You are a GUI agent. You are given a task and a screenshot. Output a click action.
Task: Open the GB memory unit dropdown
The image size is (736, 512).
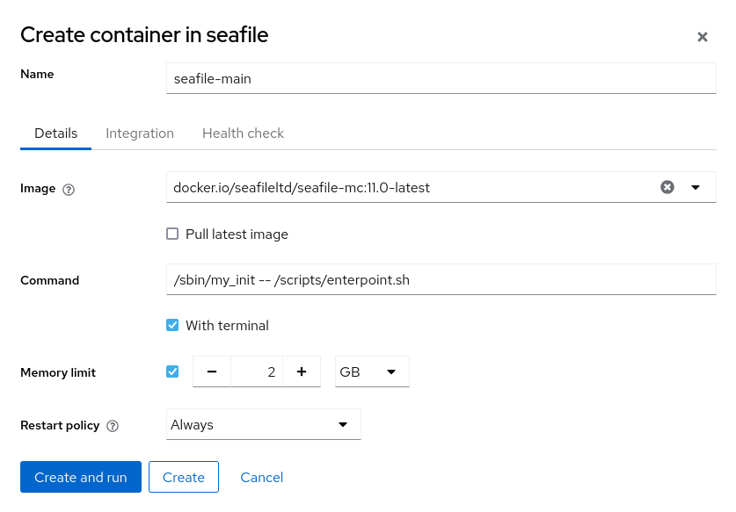coord(372,371)
